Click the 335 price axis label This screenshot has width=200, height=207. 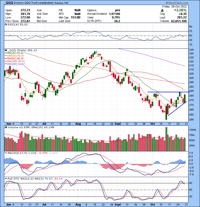191,50
